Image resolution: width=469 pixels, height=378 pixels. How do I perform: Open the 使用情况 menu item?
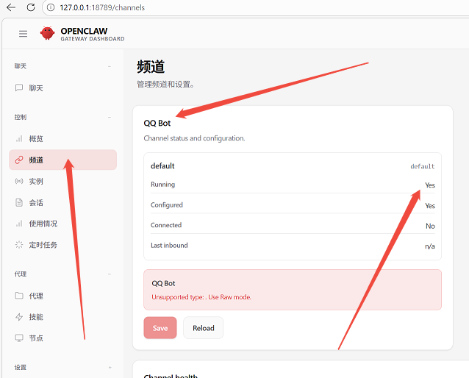43,224
